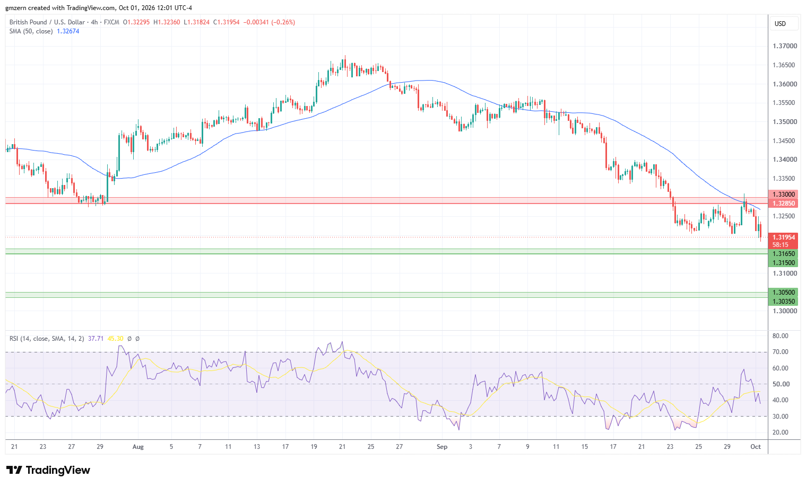Click the RSI reading 37.71
The height and width of the screenshot is (486, 806).
(x=96, y=339)
